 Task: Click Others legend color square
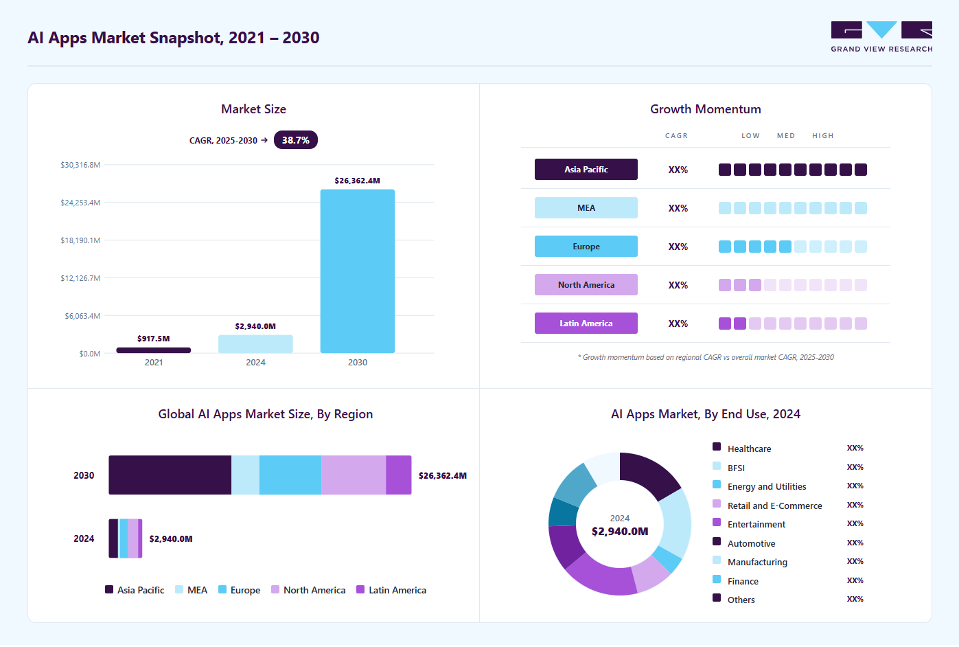pos(717,598)
